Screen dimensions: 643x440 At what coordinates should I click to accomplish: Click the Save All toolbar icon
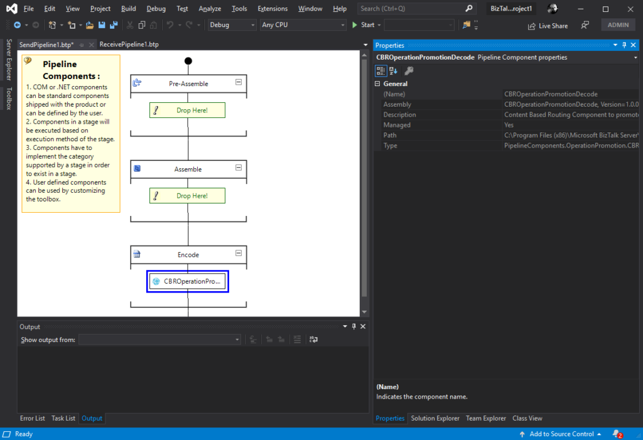114,25
